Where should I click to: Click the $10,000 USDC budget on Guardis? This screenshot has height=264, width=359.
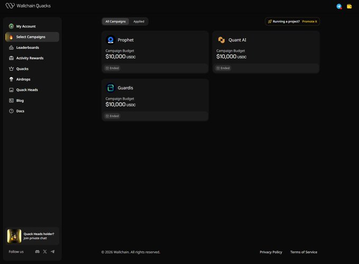(121, 104)
